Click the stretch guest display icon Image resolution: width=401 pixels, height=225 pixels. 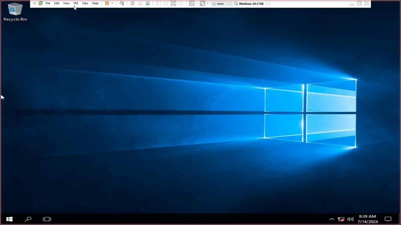click(x=203, y=3)
